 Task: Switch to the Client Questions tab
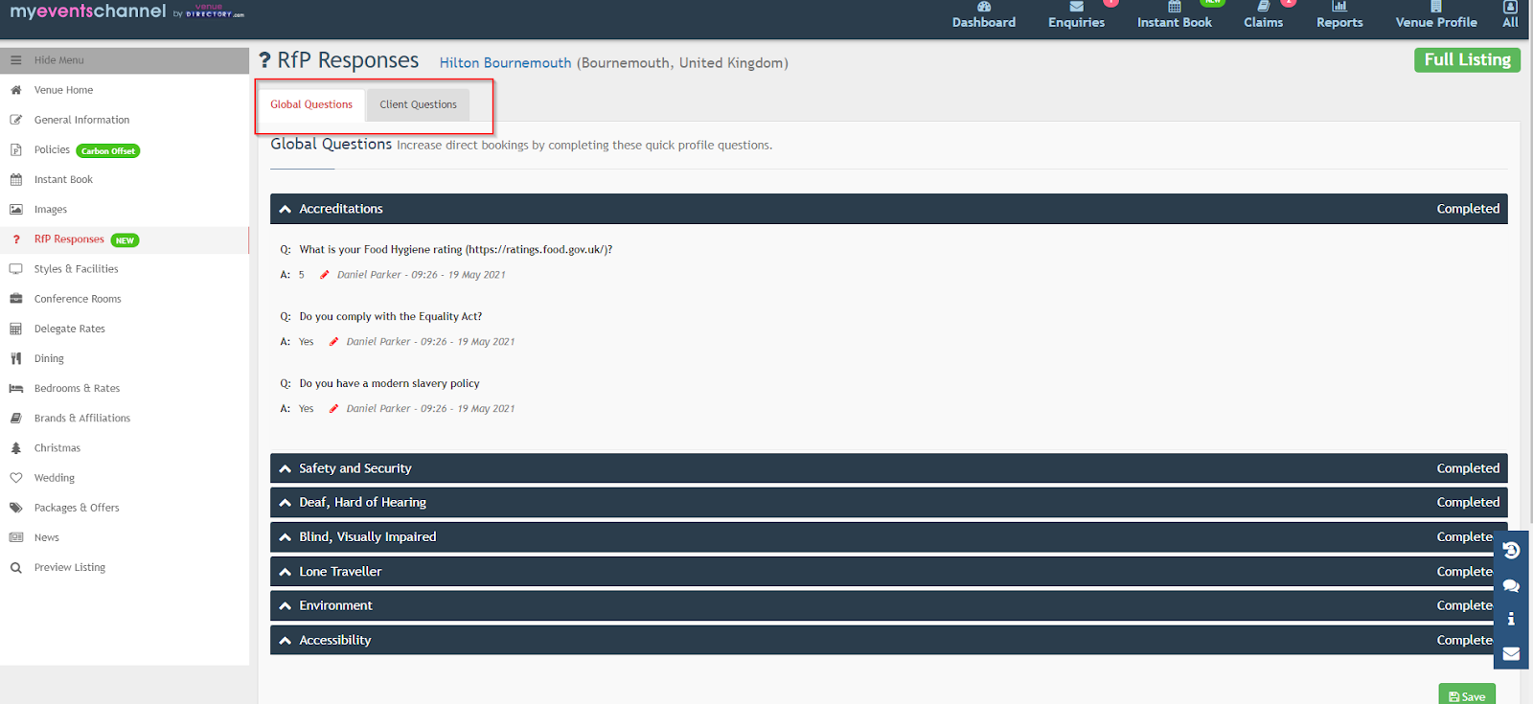[x=418, y=104]
